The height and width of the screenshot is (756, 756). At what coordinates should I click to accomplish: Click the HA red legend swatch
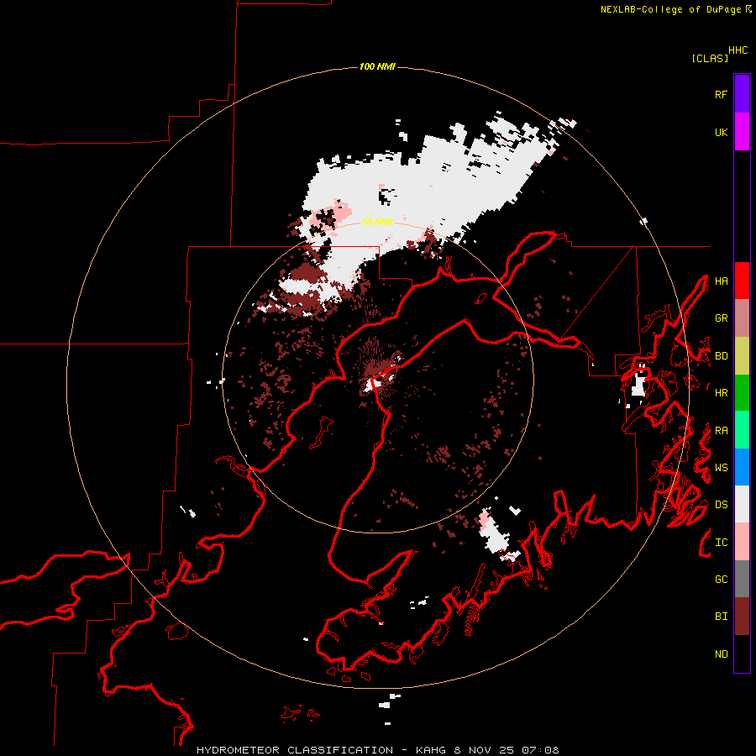click(742, 281)
